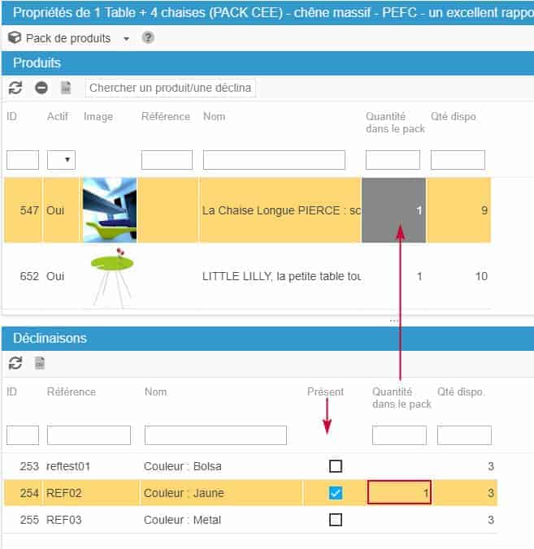The height and width of the screenshot is (549, 534).
Task: Click the product search field
Action: pyautogui.click(x=171, y=88)
